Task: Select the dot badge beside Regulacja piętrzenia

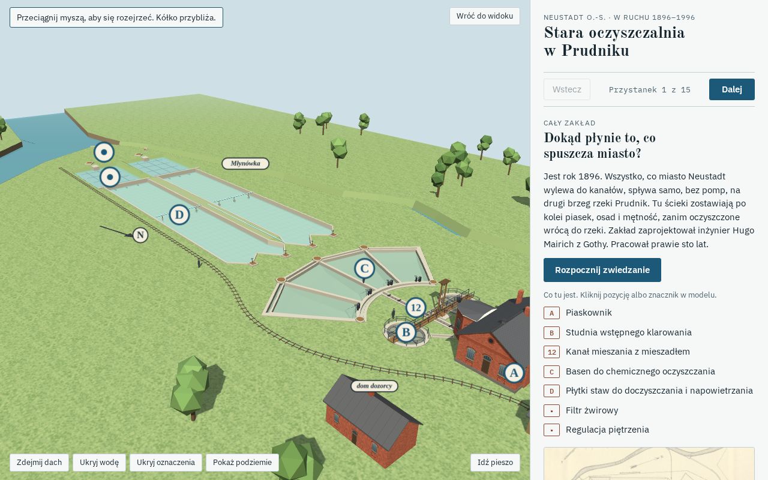Action: pos(551,430)
